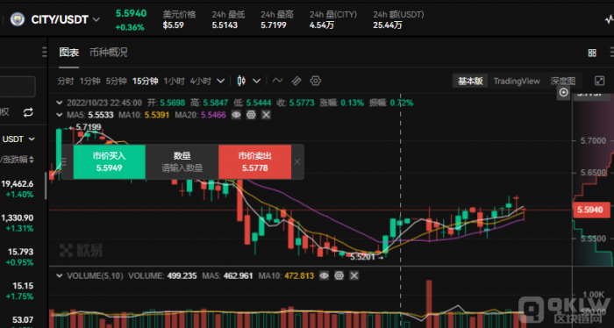Click the grid layout icon

click(x=592, y=53)
